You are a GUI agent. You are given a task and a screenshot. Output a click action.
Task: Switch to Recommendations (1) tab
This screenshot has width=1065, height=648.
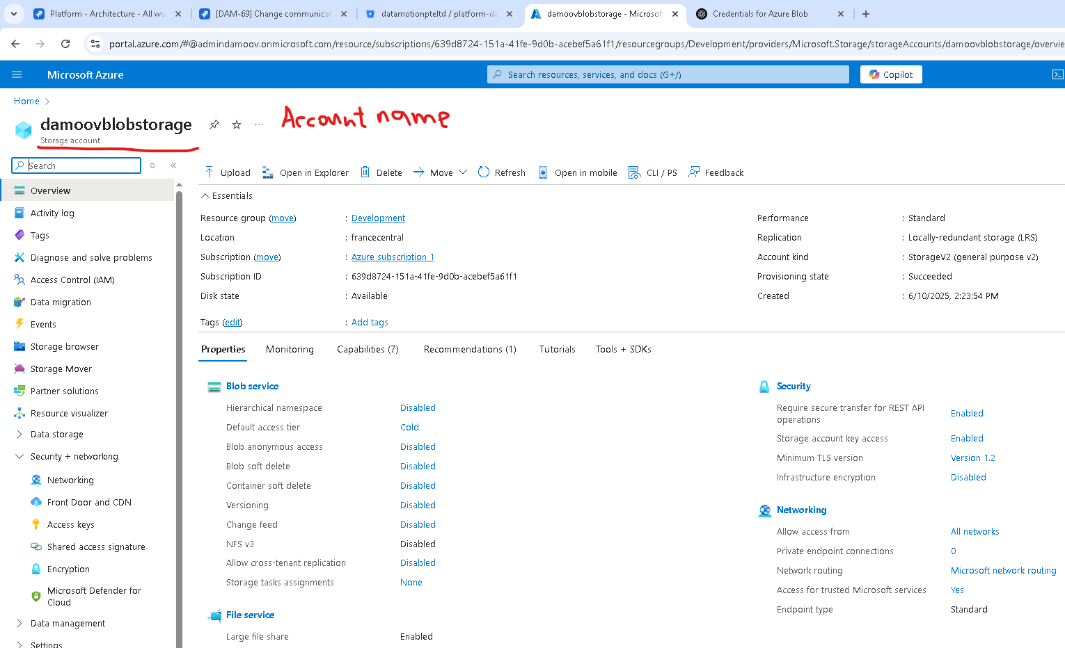(x=470, y=349)
